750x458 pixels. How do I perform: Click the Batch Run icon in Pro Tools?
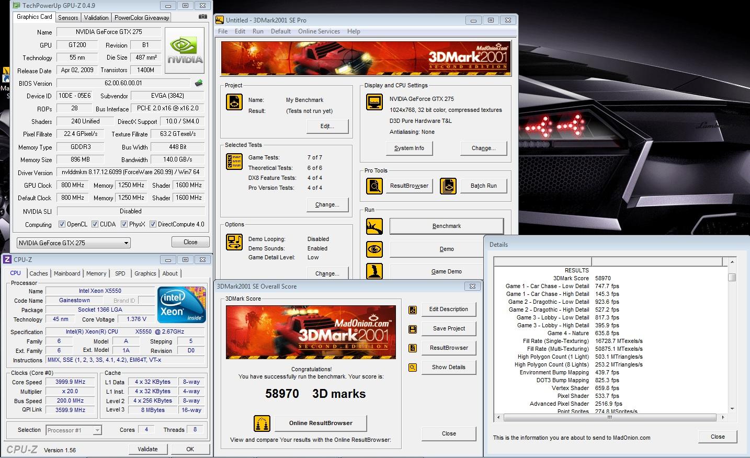[x=448, y=186]
